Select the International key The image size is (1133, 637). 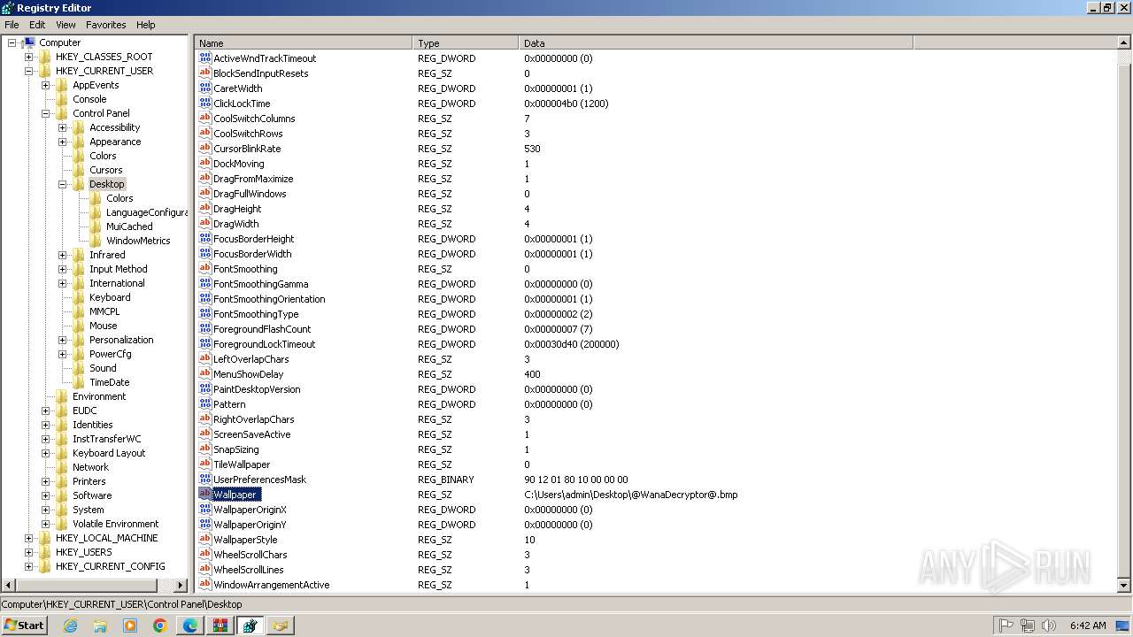117,283
